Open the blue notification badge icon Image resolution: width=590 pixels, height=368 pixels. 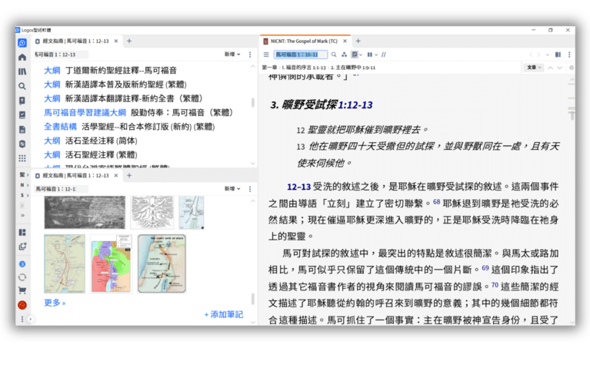pos(22,264)
